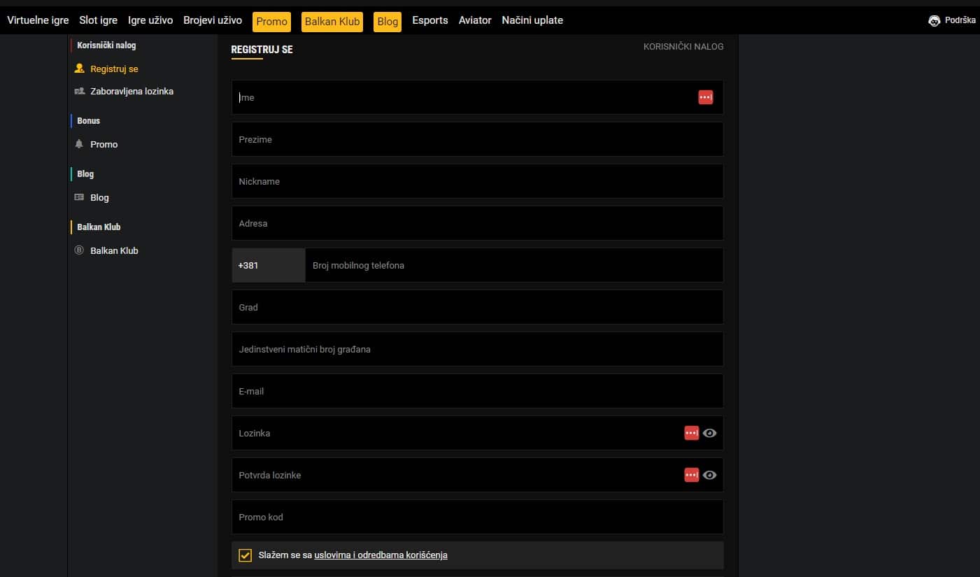The height and width of the screenshot is (577, 980).
Task: Click the yellow Balkan Klub button
Action: point(332,22)
